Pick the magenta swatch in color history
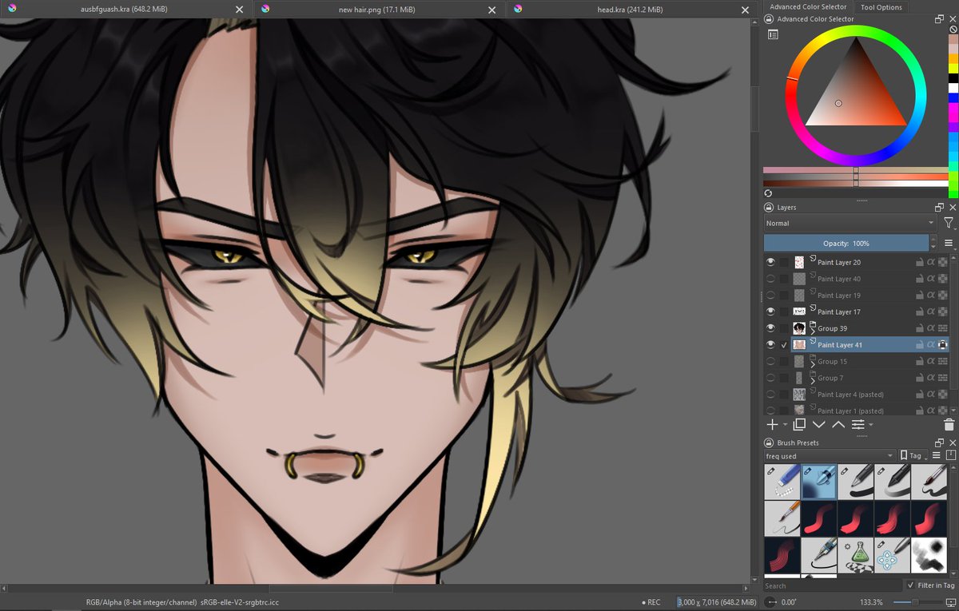Viewport: 959px width, 611px height. click(953, 107)
